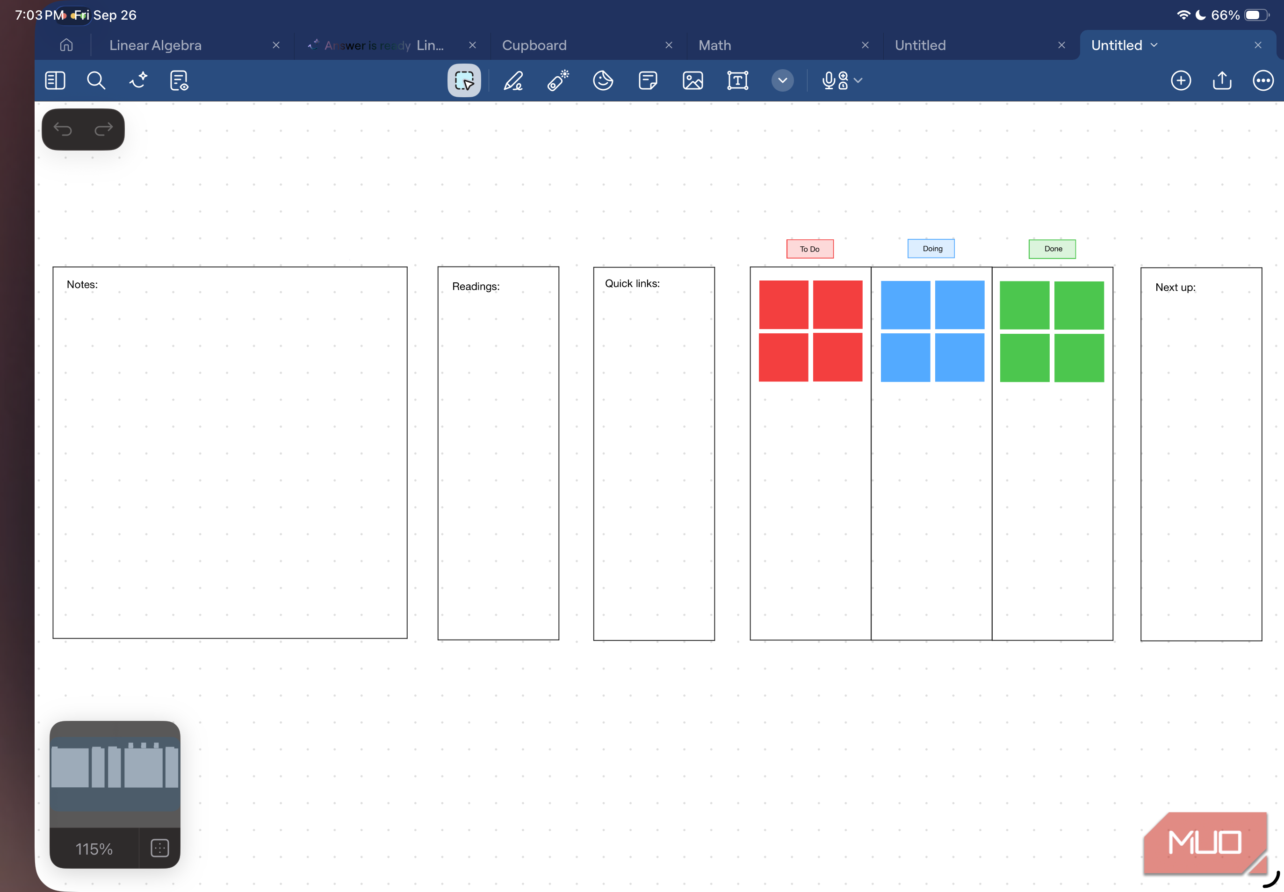1284x892 pixels.
Task: Switch to Math tab
Action: tap(714, 45)
